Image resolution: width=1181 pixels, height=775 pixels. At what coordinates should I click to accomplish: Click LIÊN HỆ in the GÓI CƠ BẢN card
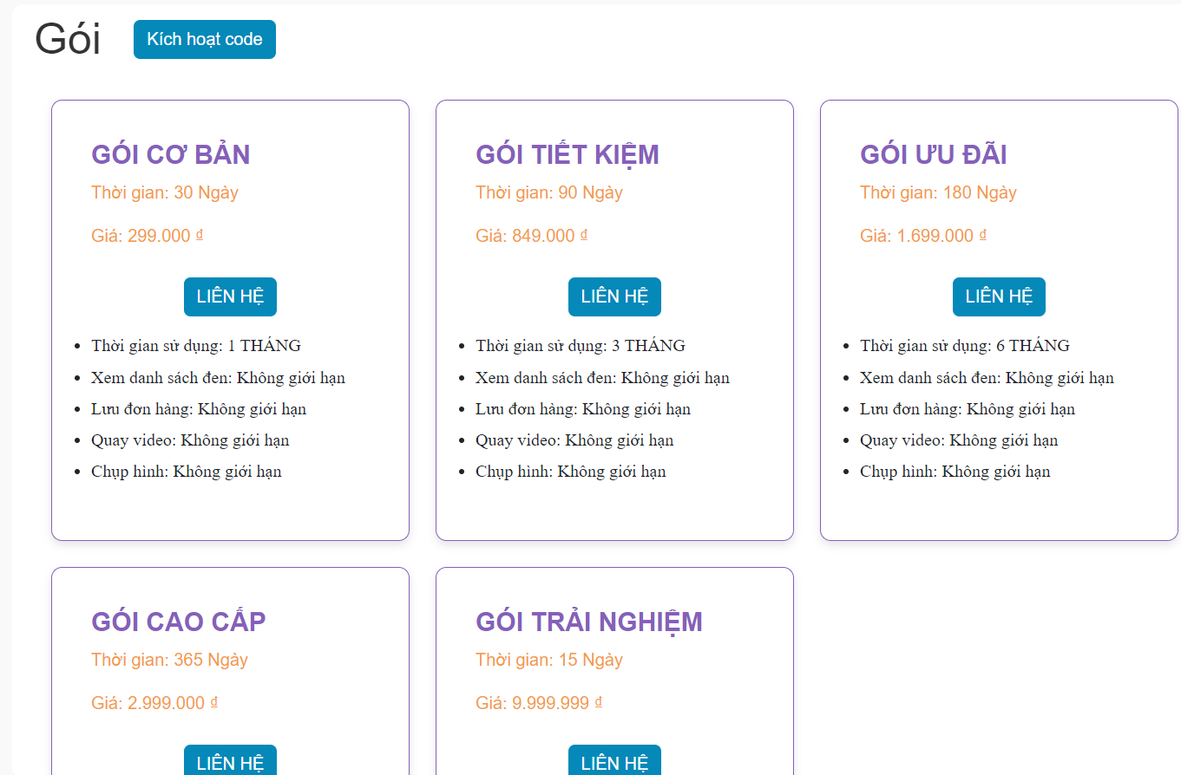pyautogui.click(x=230, y=296)
